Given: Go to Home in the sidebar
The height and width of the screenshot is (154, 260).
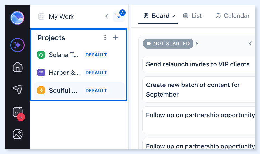Looking at the screenshot, I should (18, 67).
